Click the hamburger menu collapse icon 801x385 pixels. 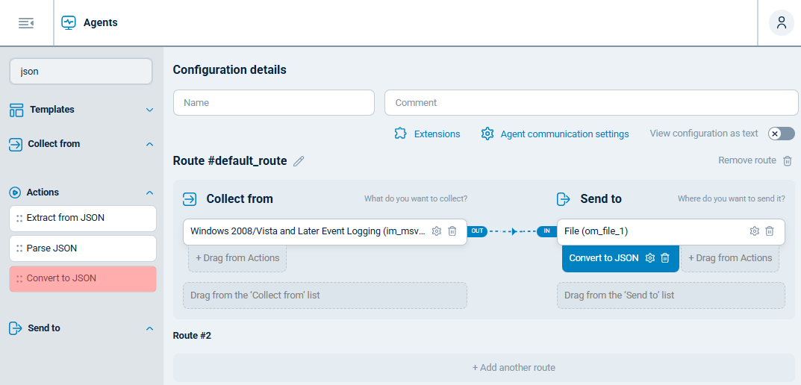26,23
